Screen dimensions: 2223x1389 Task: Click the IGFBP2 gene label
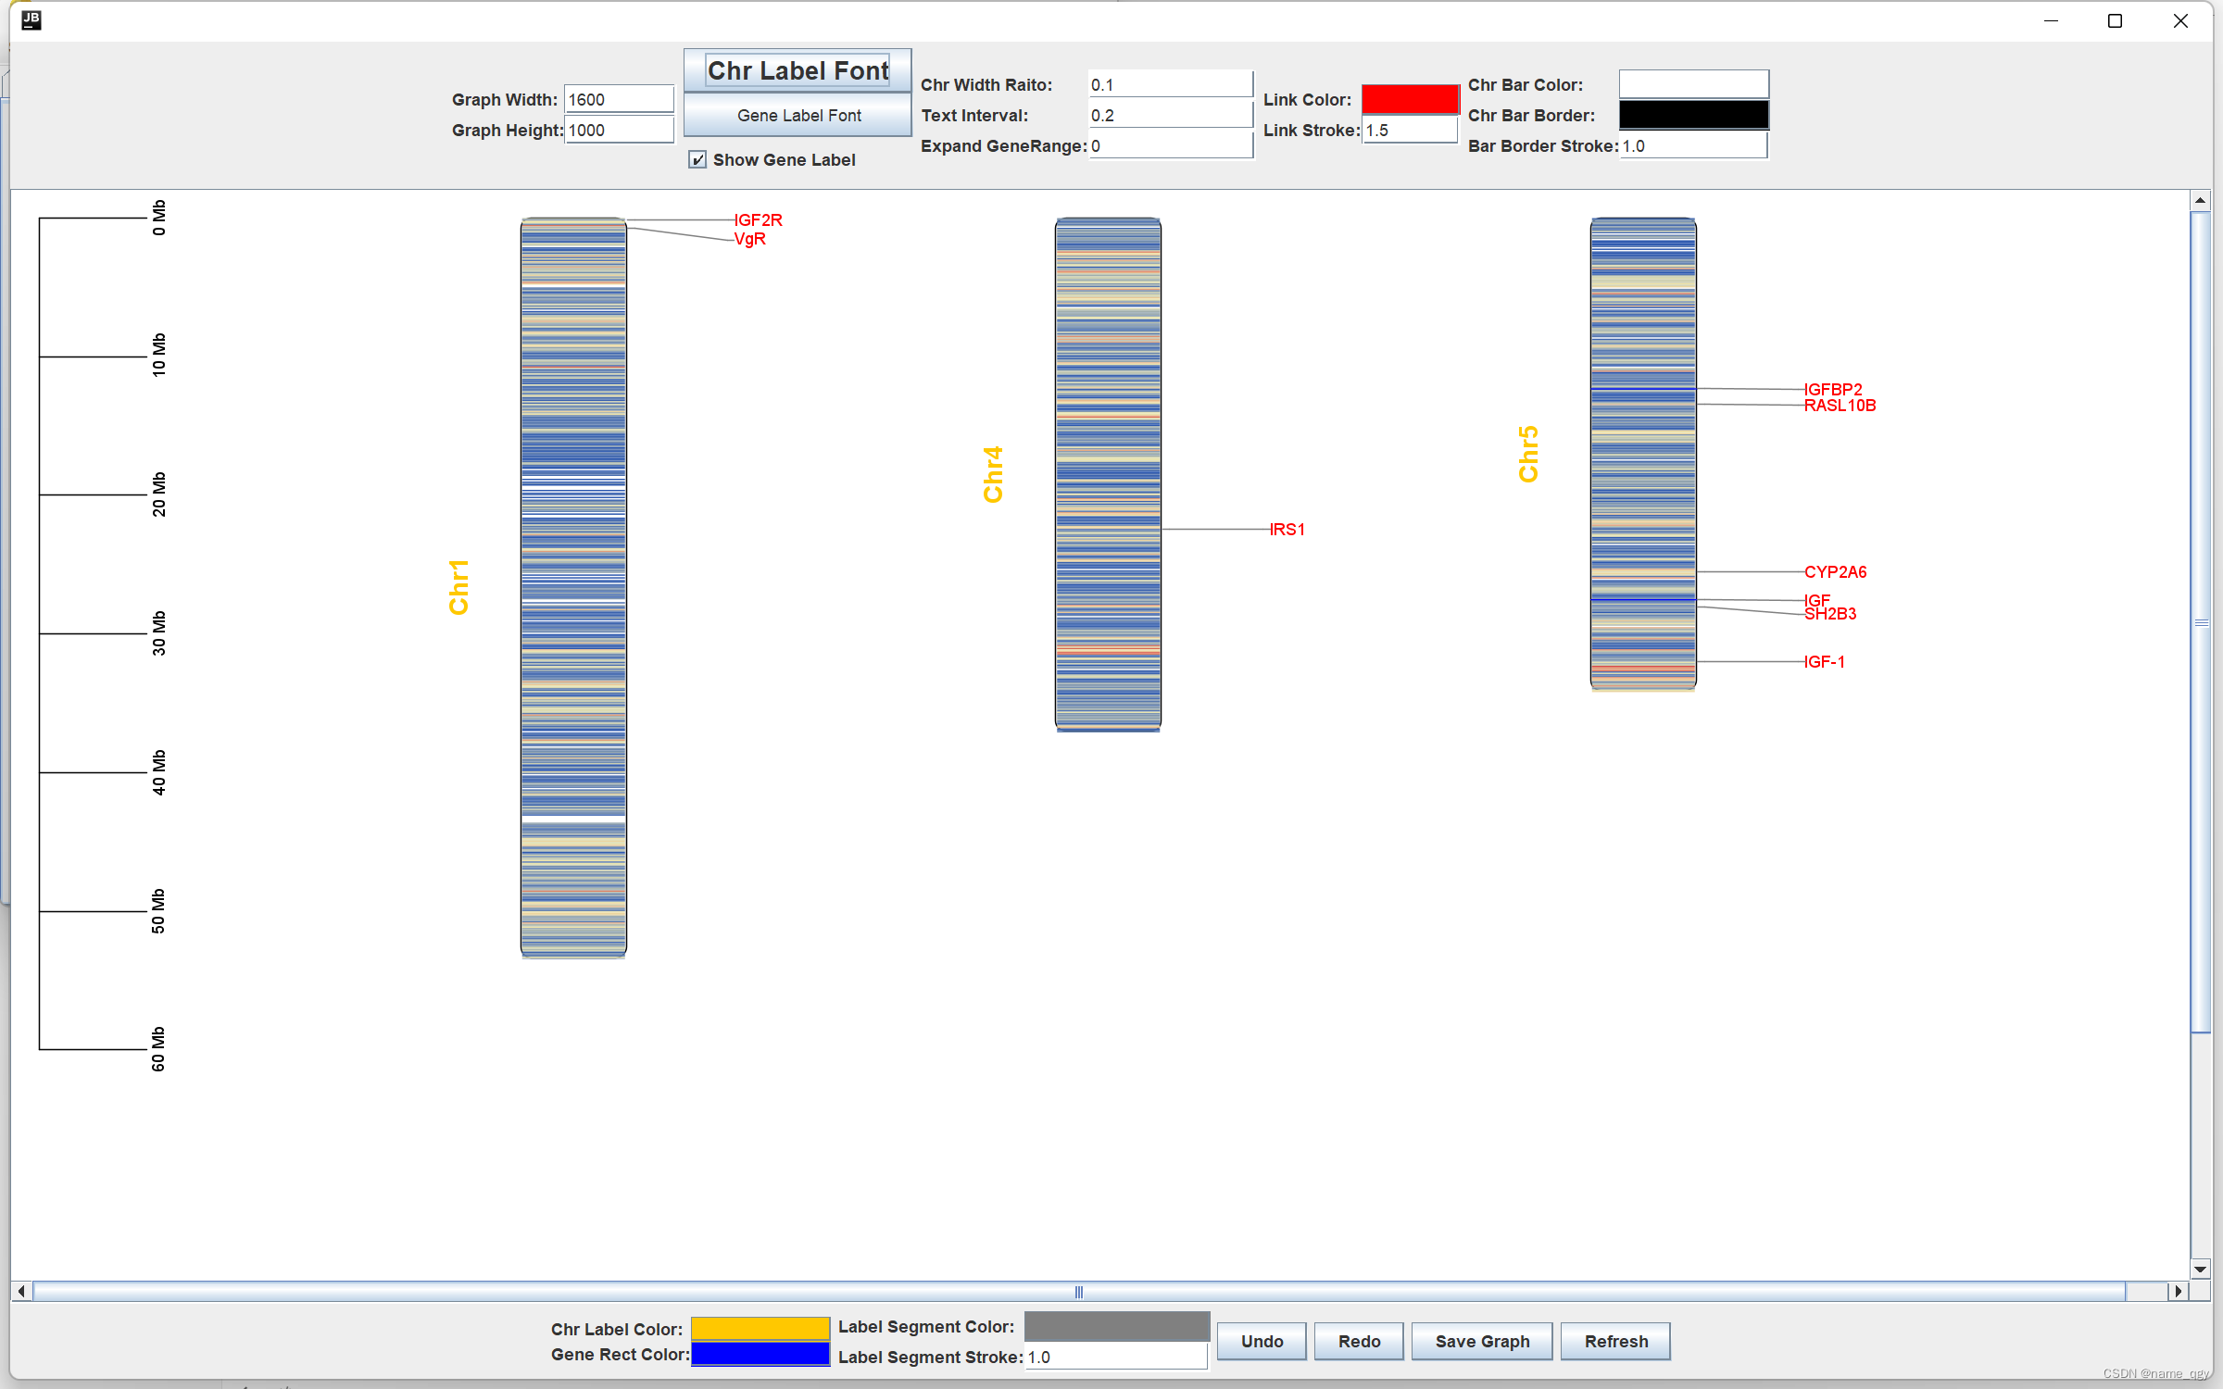point(1833,389)
